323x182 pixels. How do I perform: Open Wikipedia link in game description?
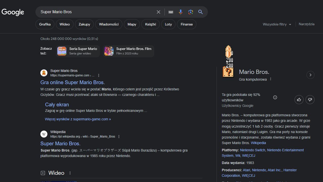[x=258, y=143]
